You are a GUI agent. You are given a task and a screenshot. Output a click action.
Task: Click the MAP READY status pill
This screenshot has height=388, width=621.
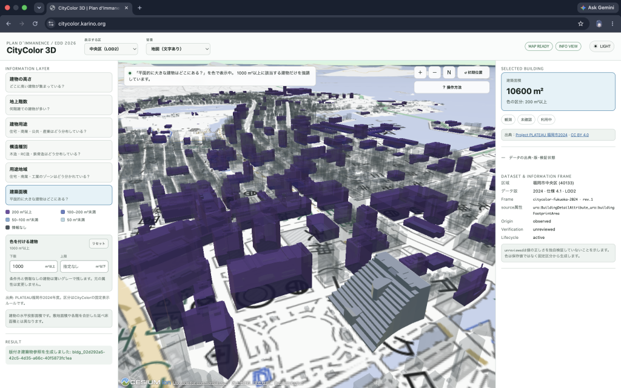pyautogui.click(x=539, y=46)
